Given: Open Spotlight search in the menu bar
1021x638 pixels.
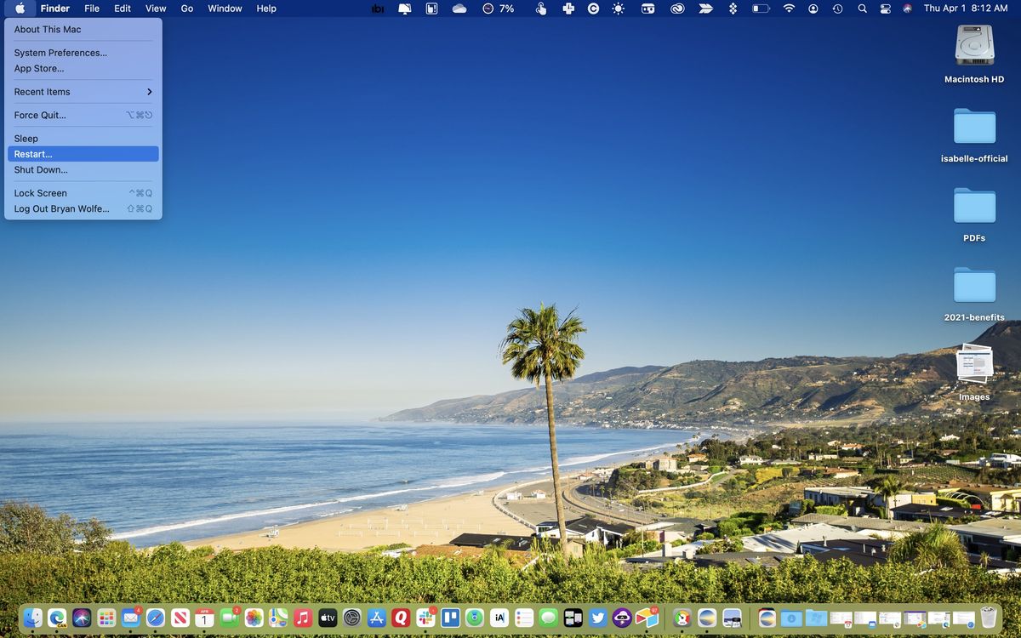Looking at the screenshot, I should point(862,9).
